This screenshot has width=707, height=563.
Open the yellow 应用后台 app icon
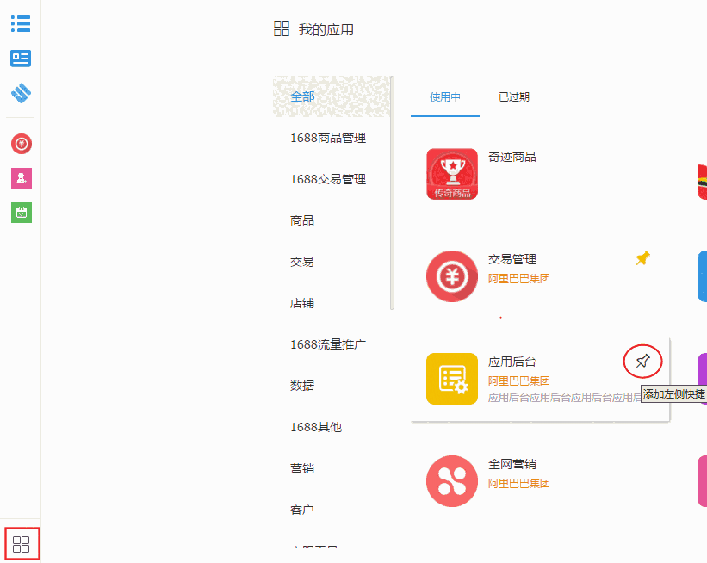pyautogui.click(x=451, y=379)
